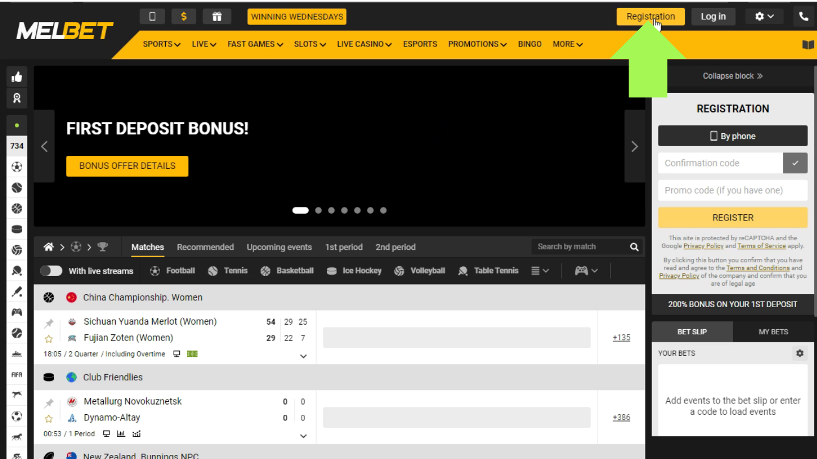Click the gift box bonus icon

(217, 16)
